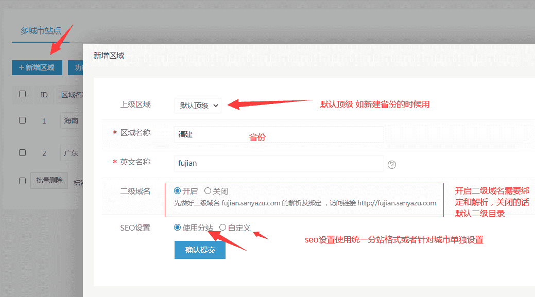Click the circular help icon beside 英文名称
Screen dimensions: 535x297
(392, 164)
